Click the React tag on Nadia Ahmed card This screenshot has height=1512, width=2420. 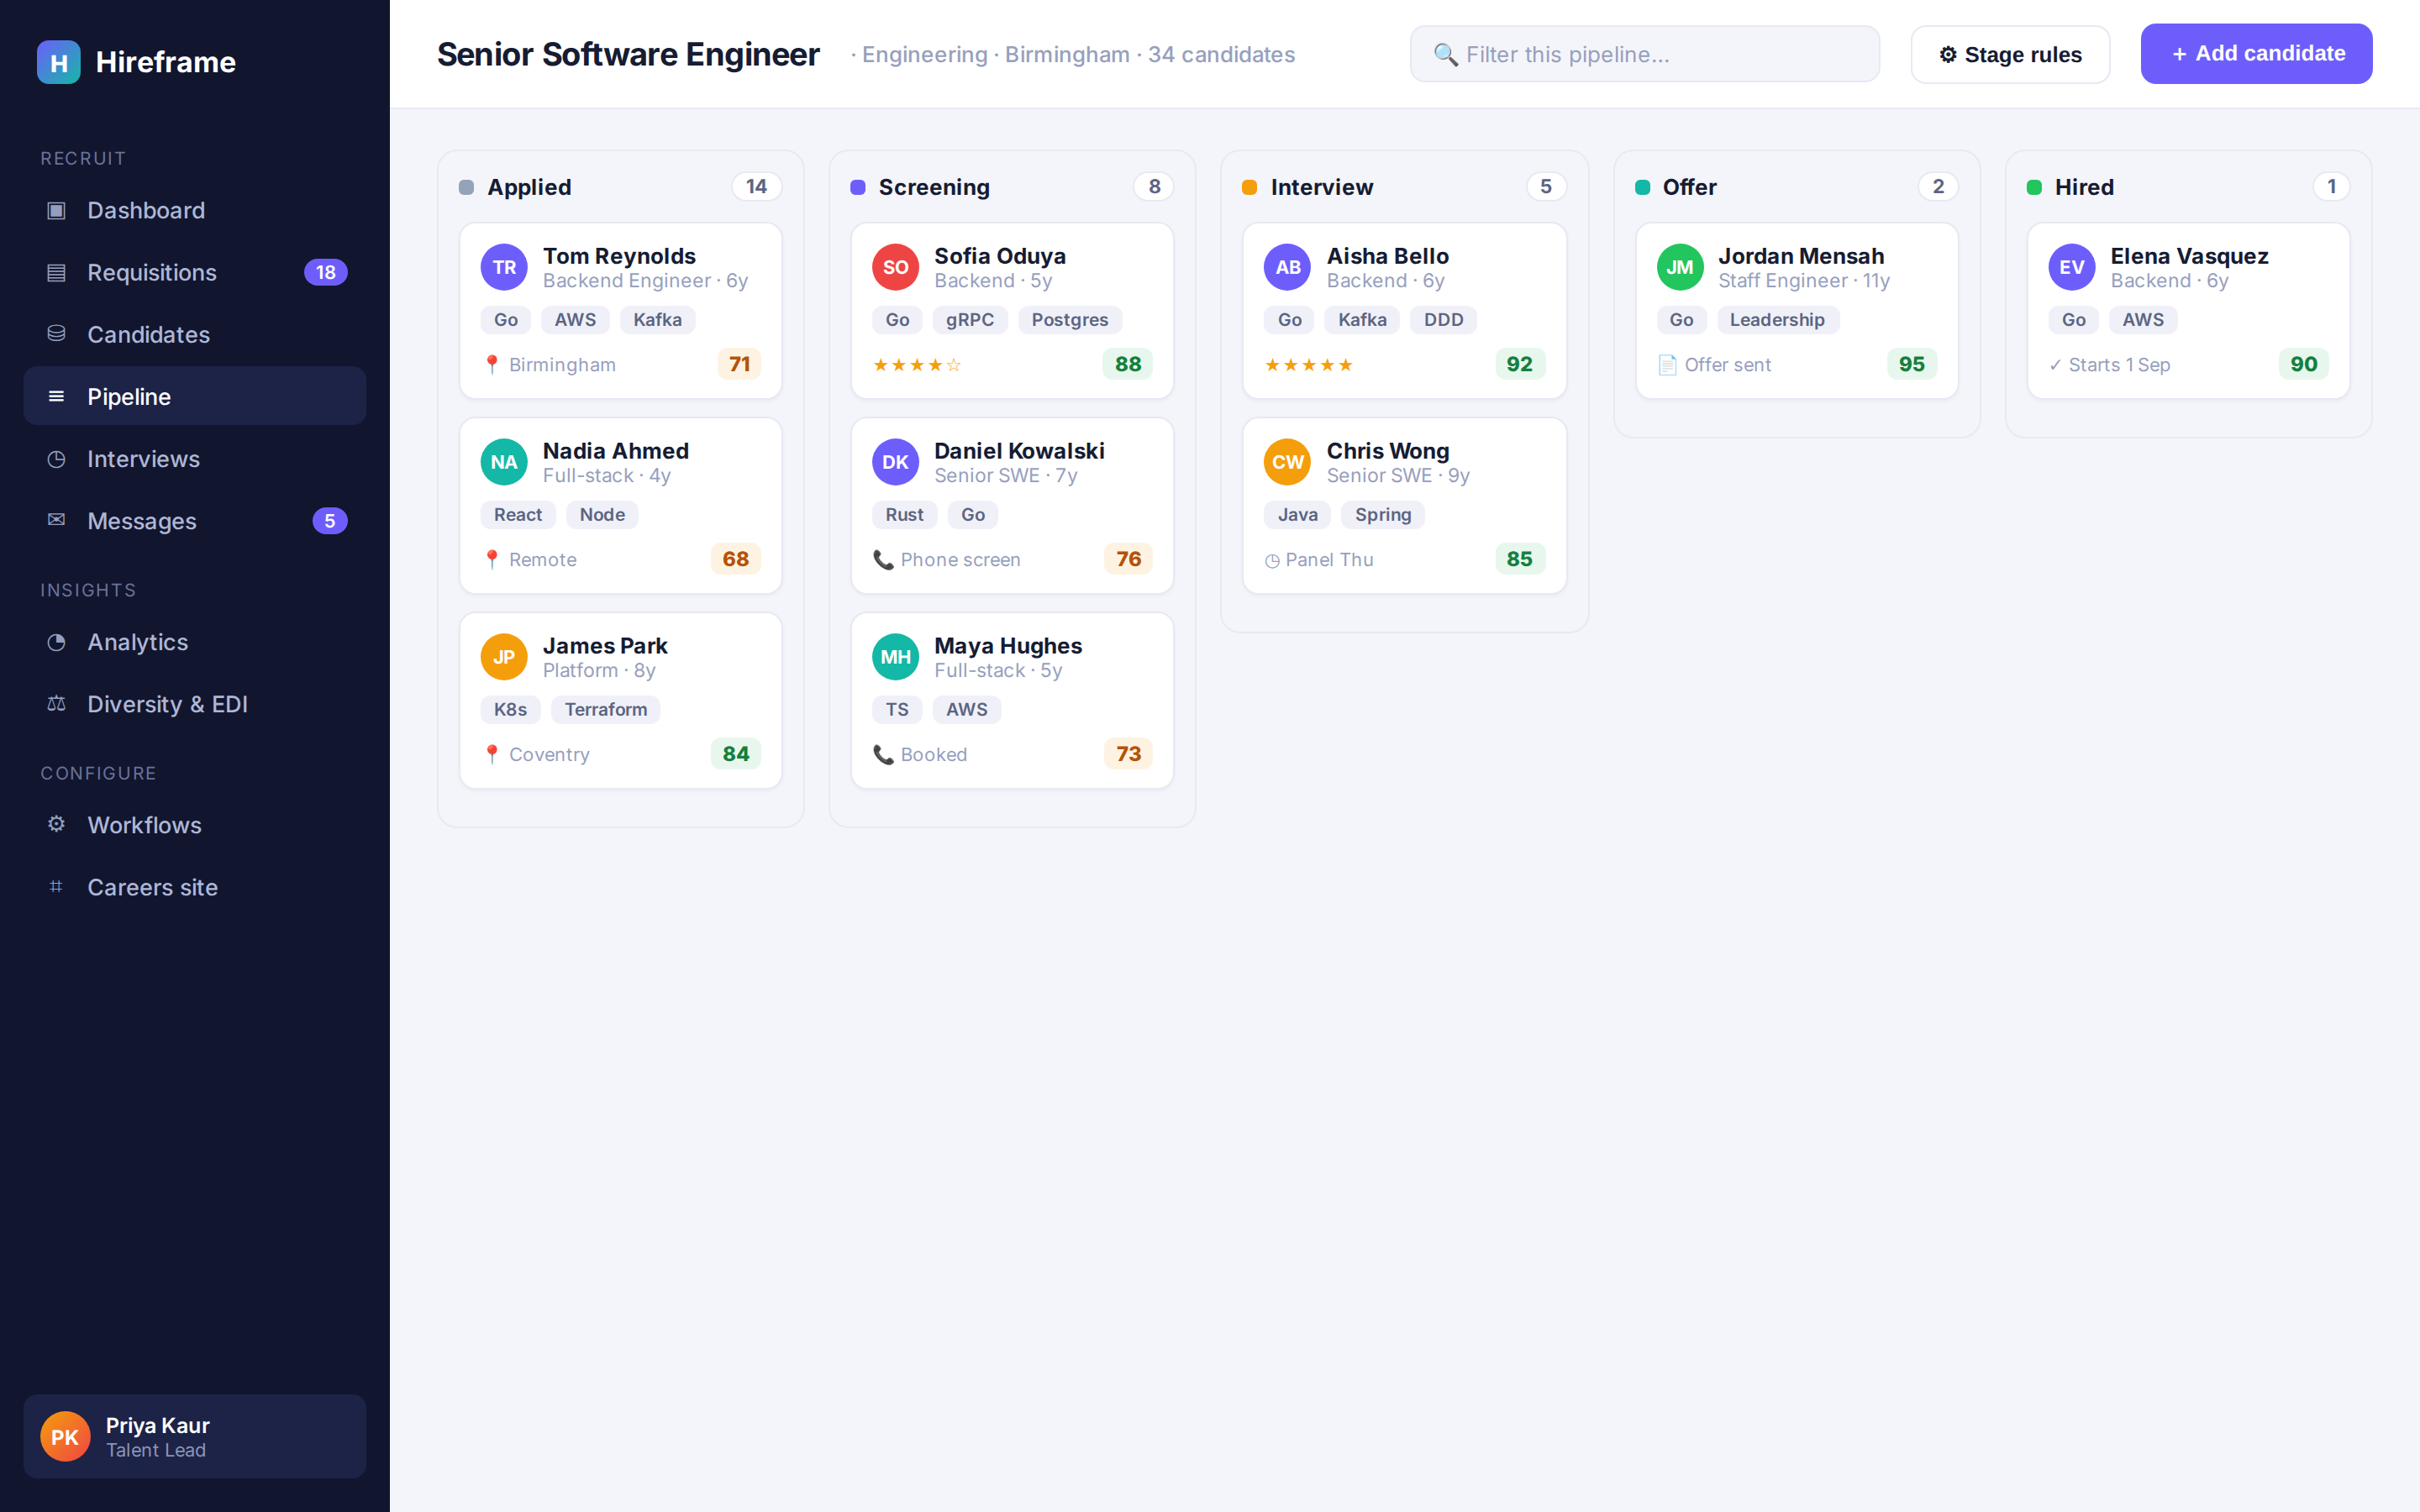tap(518, 515)
